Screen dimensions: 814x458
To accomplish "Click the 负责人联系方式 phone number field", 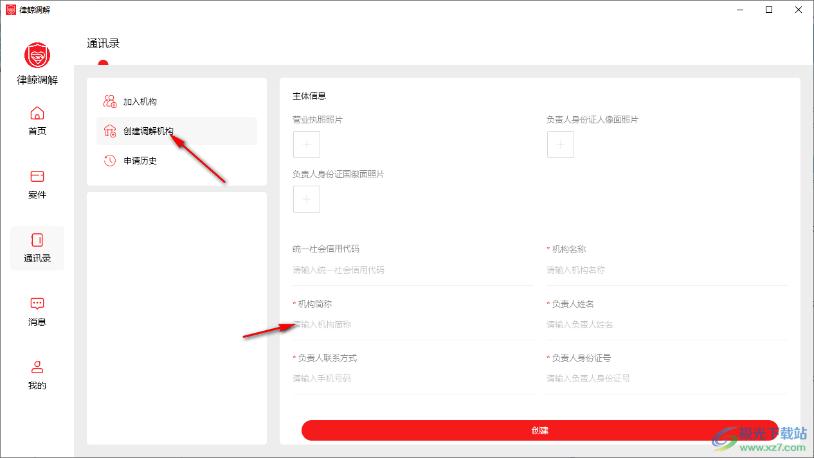I will click(x=412, y=379).
